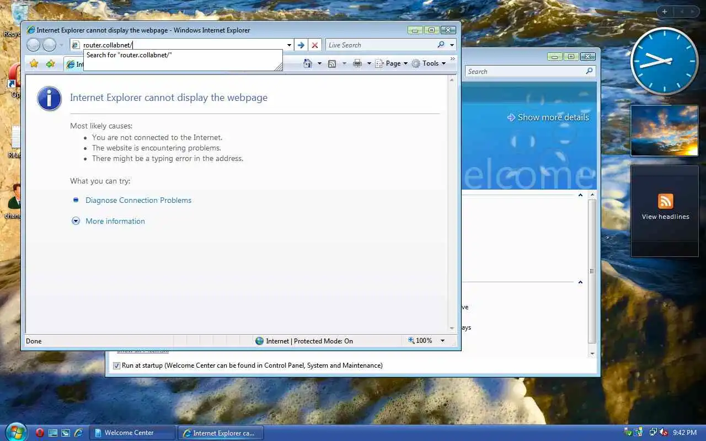706x441 pixels.
Task: Open the Home button dropdown arrow
Action: 319,63
